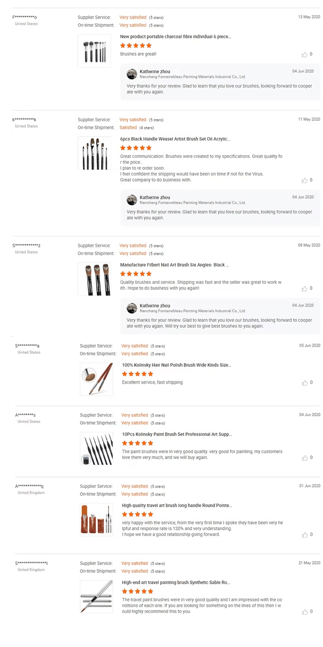This screenshot has height=647, width=323.
Task: Click thumbs-up on the Weasel Artist Brush review
Action: coord(304,180)
